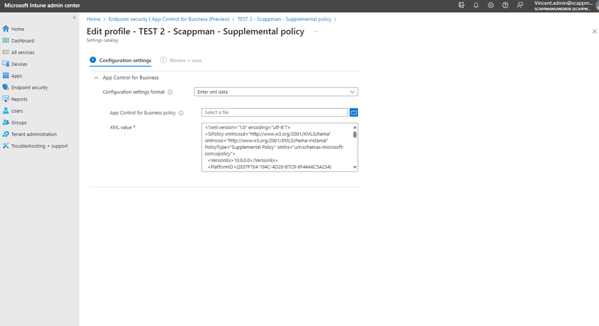
Task: Show info for Configuration settings format
Action: pos(170,92)
